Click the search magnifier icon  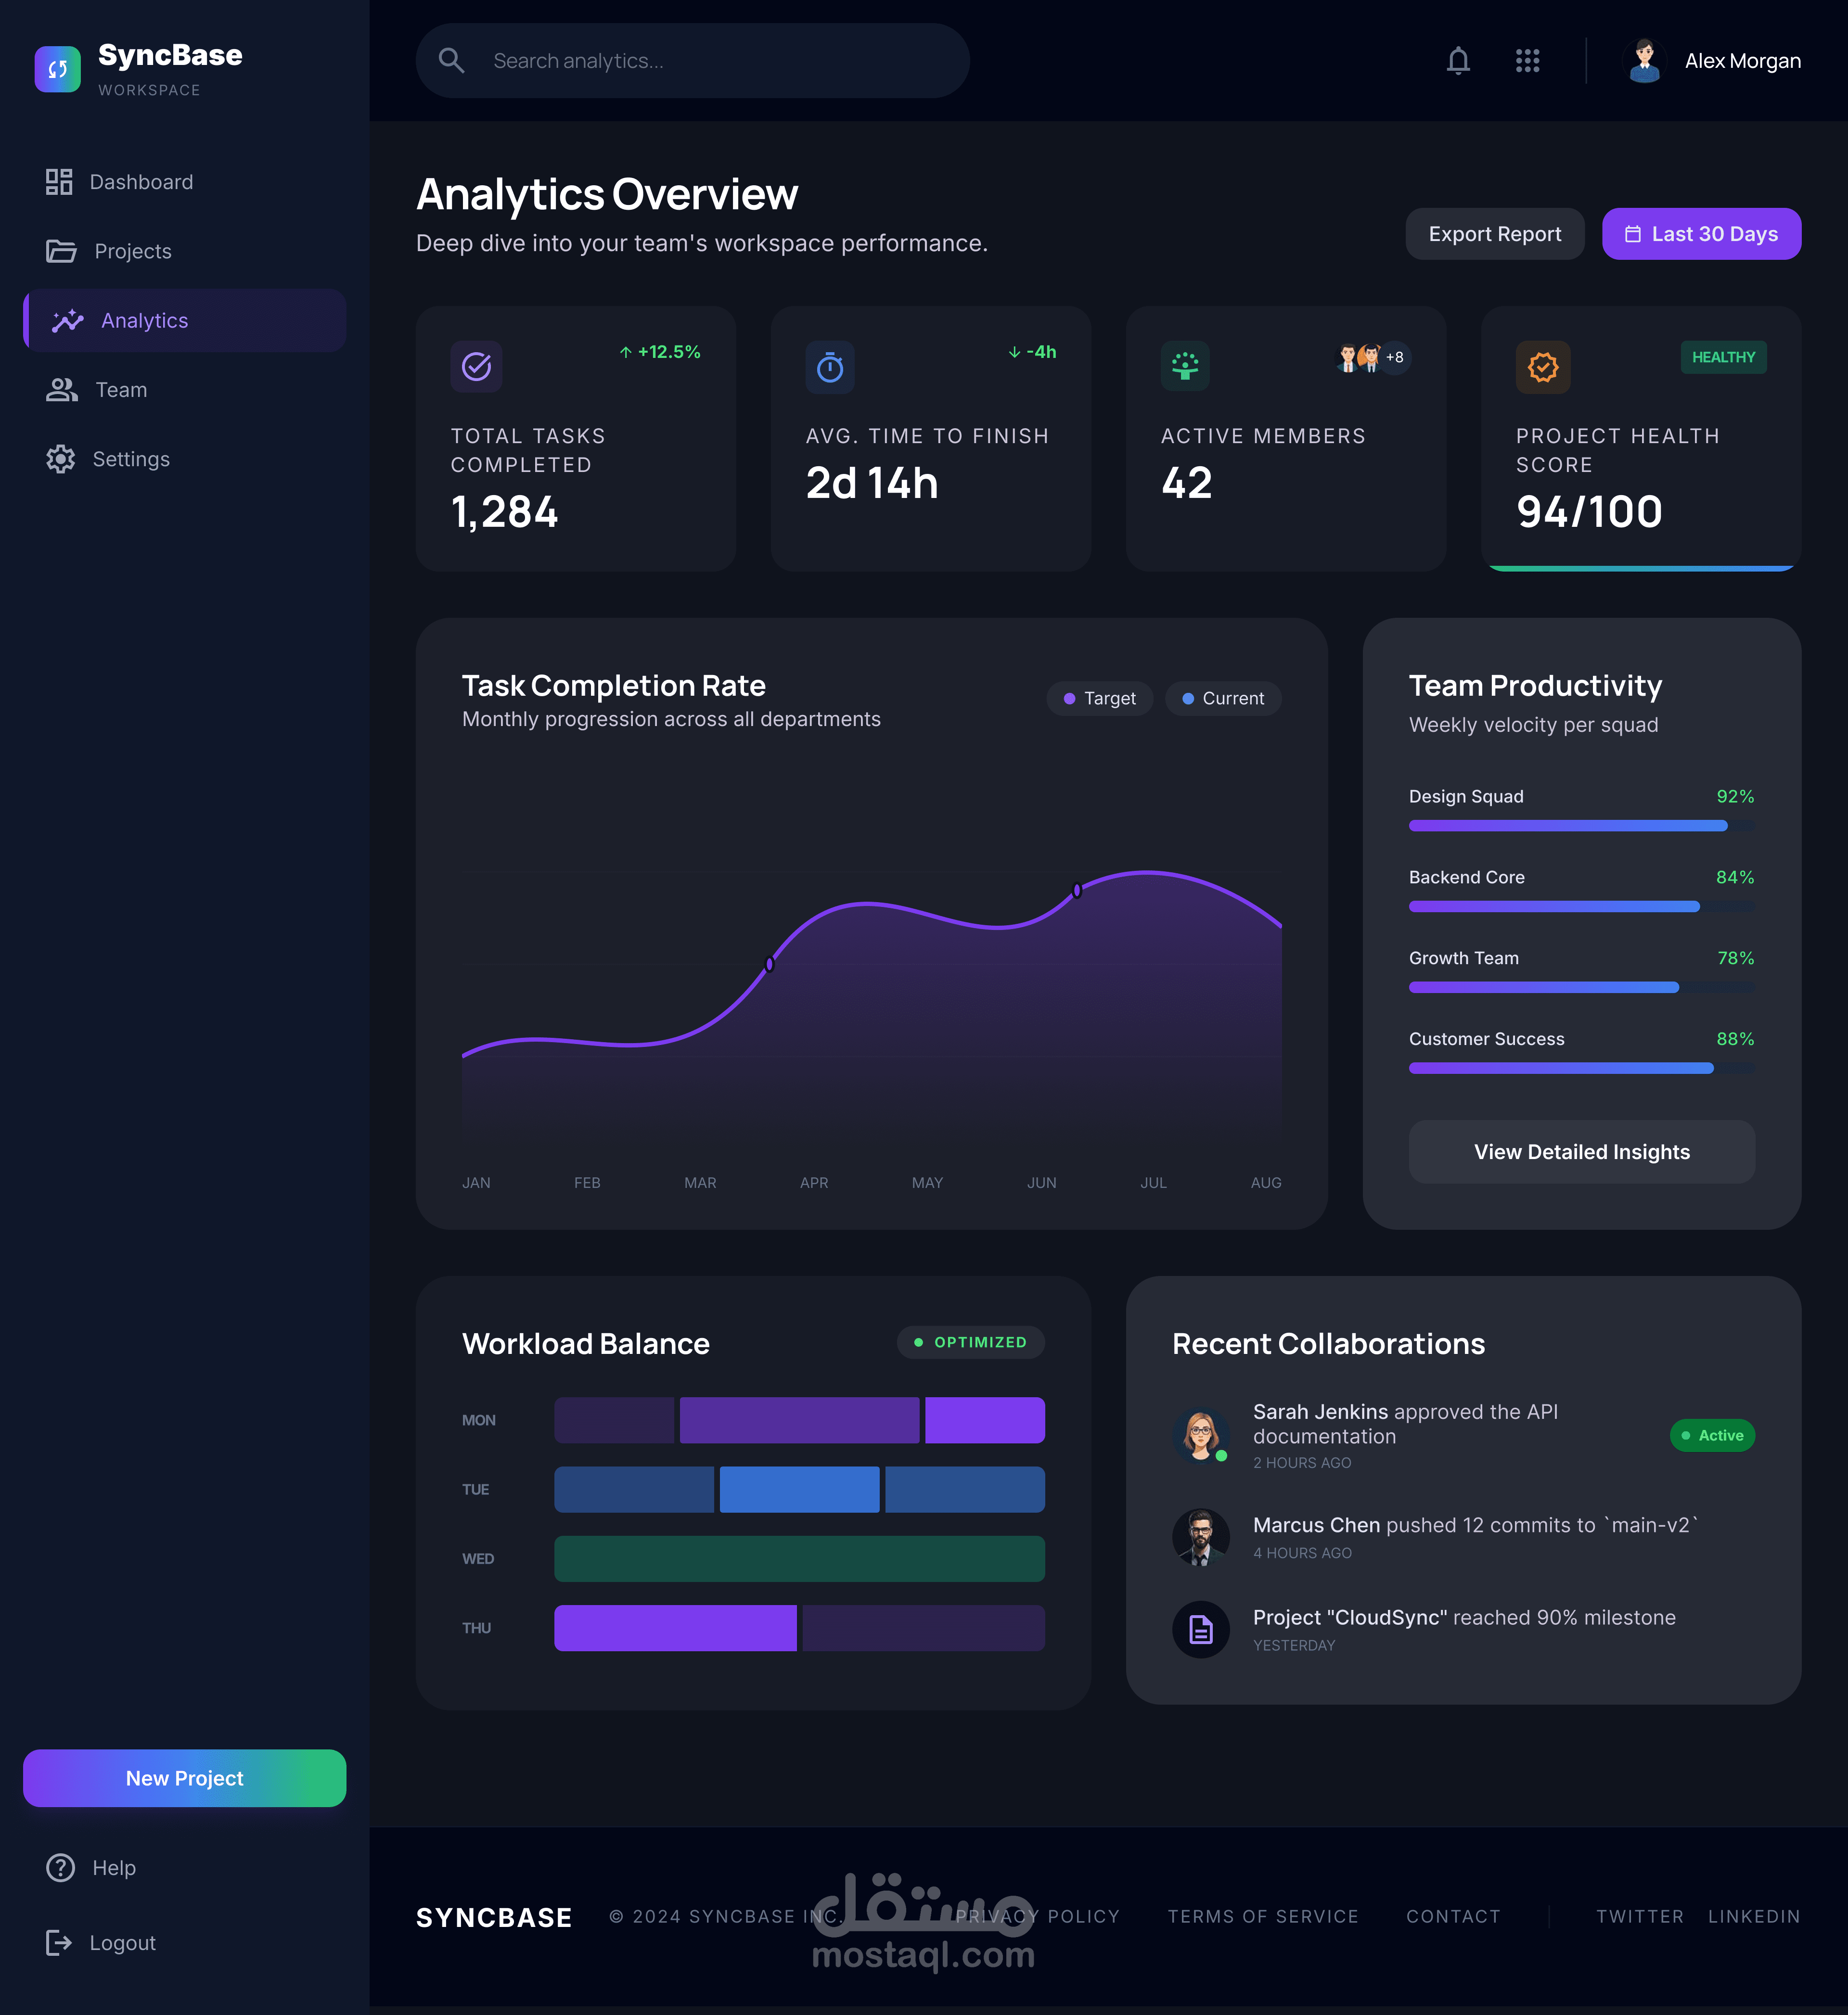click(451, 61)
